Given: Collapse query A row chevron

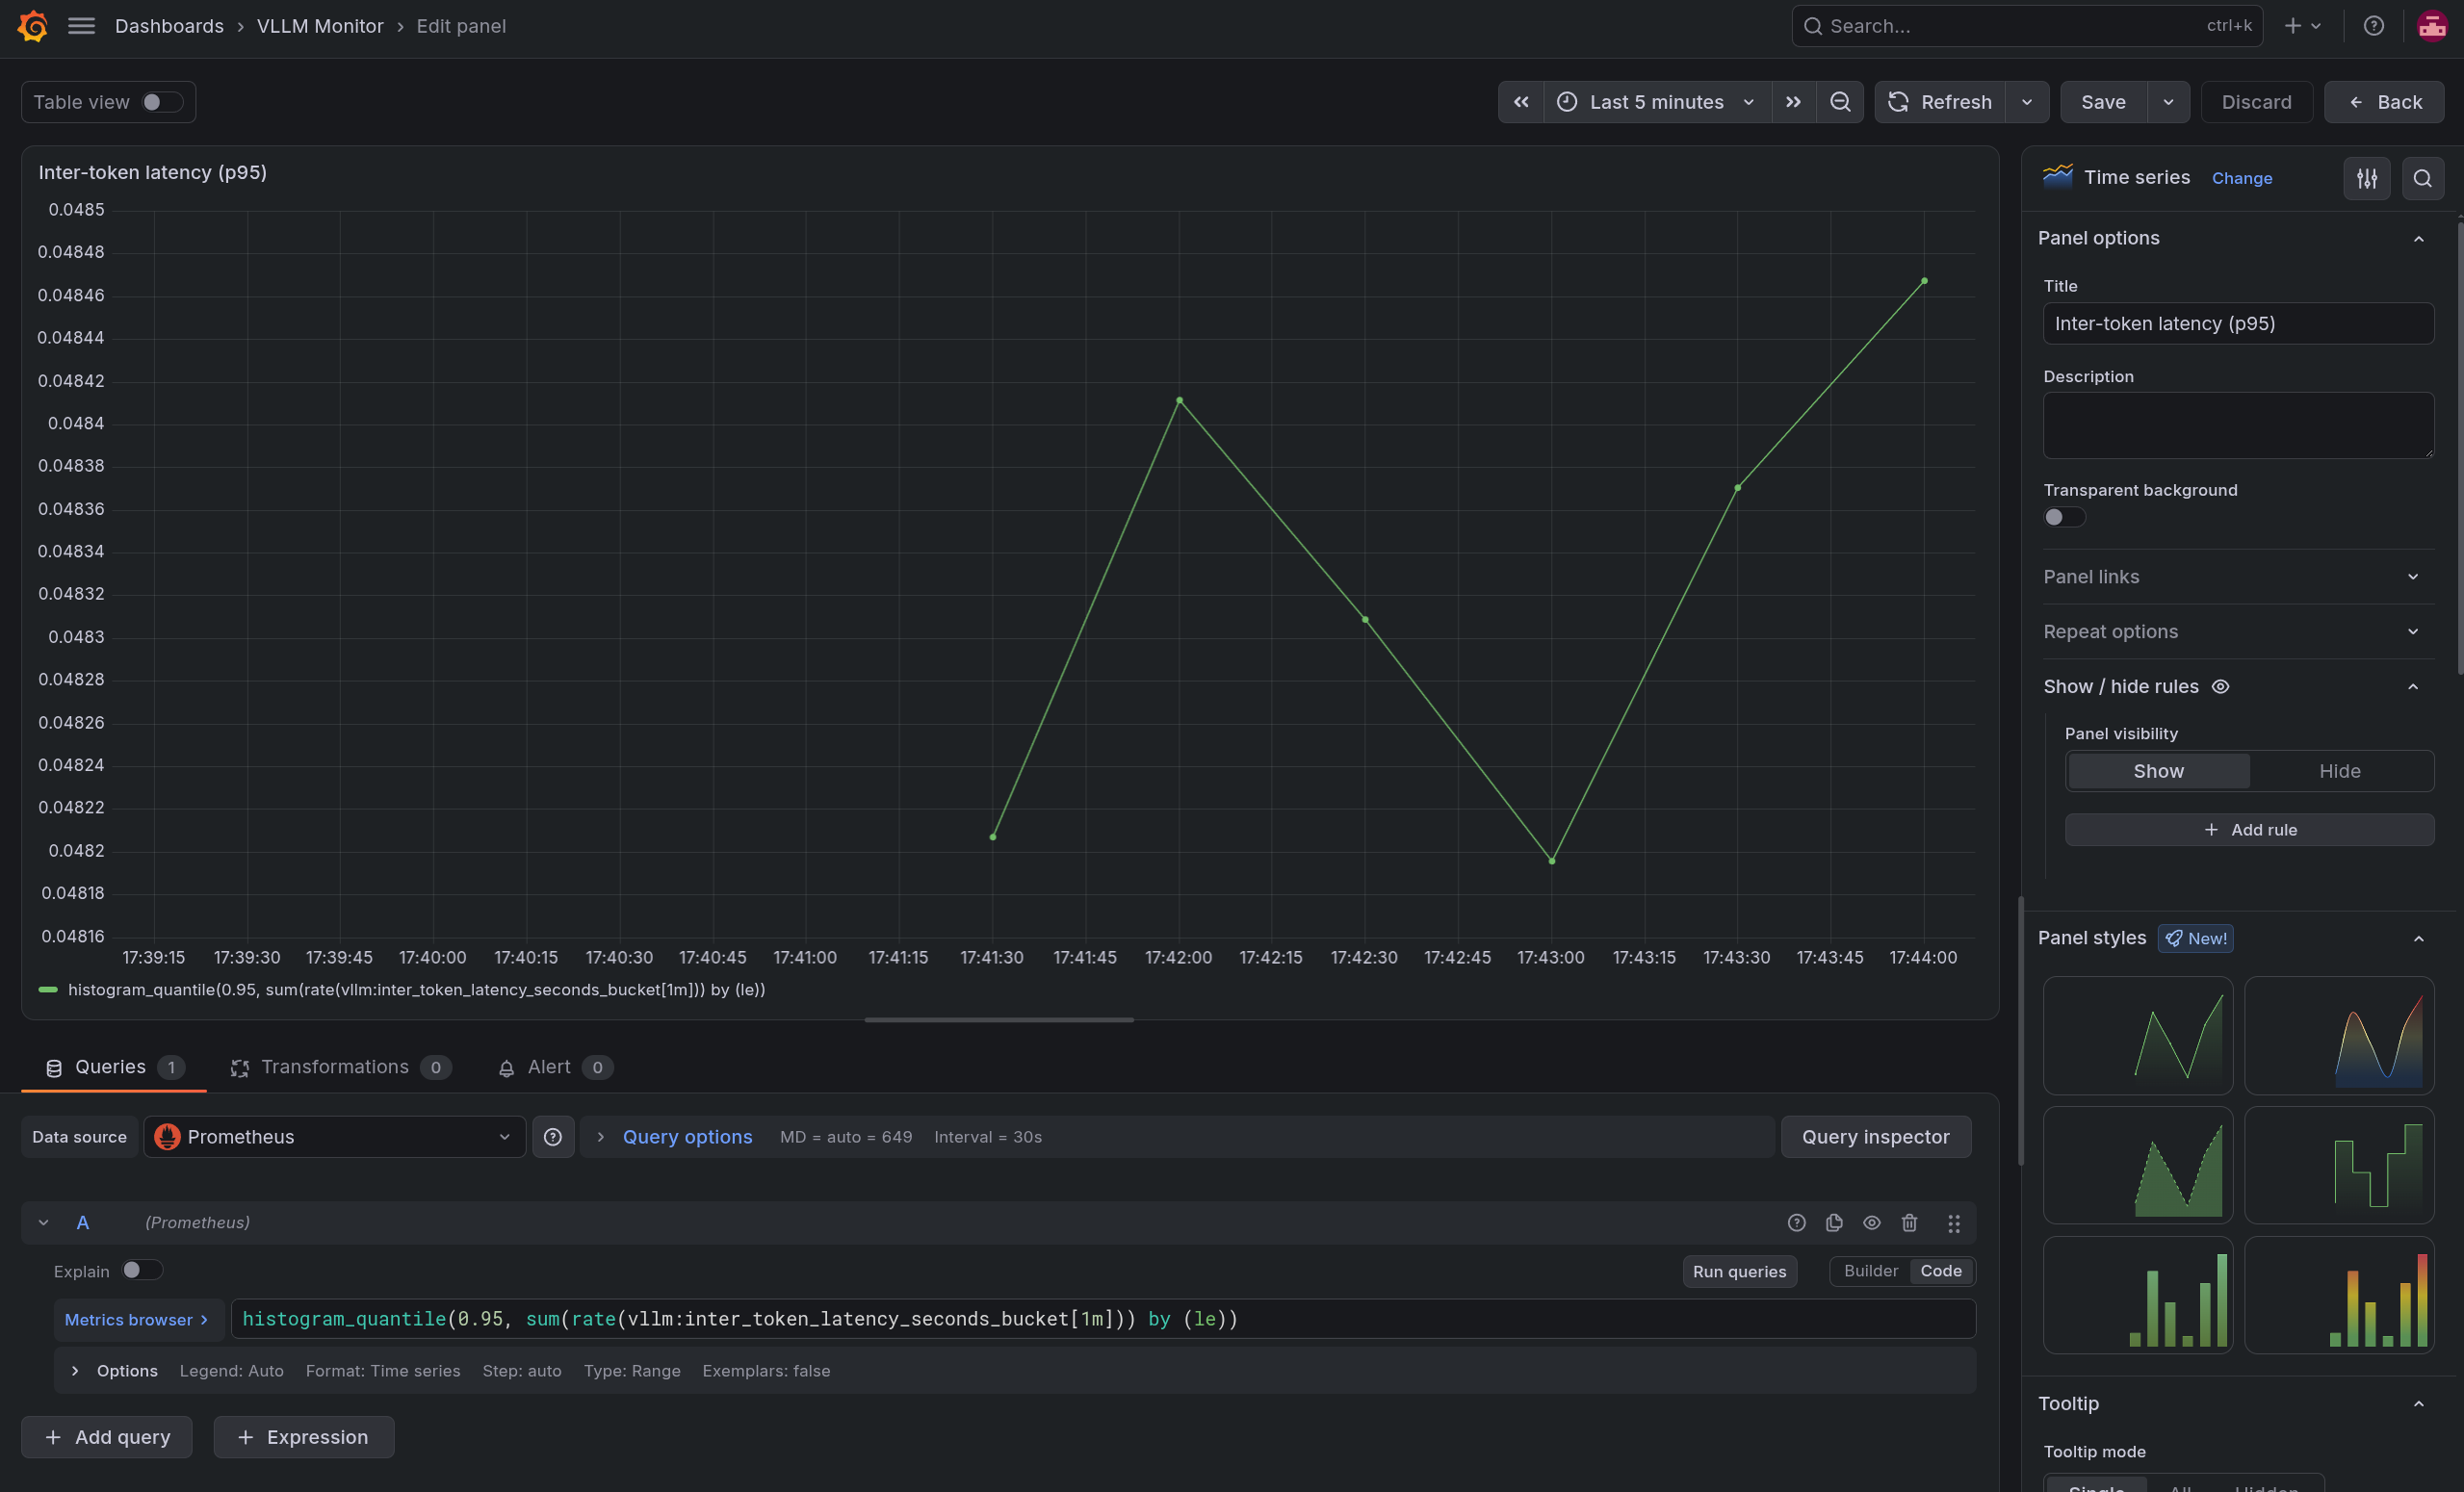Looking at the screenshot, I should 43,1223.
